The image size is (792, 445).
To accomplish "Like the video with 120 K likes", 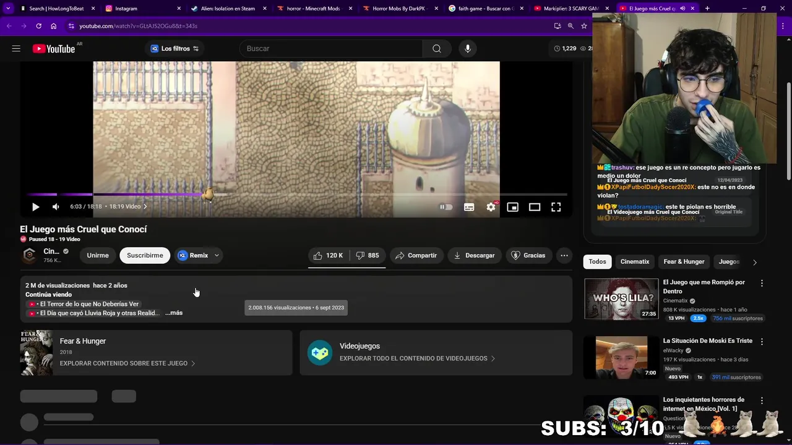I will [x=329, y=255].
